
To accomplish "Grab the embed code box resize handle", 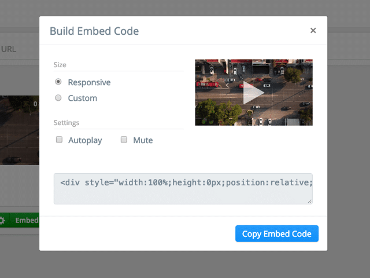I will pyautogui.click(x=309, y=201).
